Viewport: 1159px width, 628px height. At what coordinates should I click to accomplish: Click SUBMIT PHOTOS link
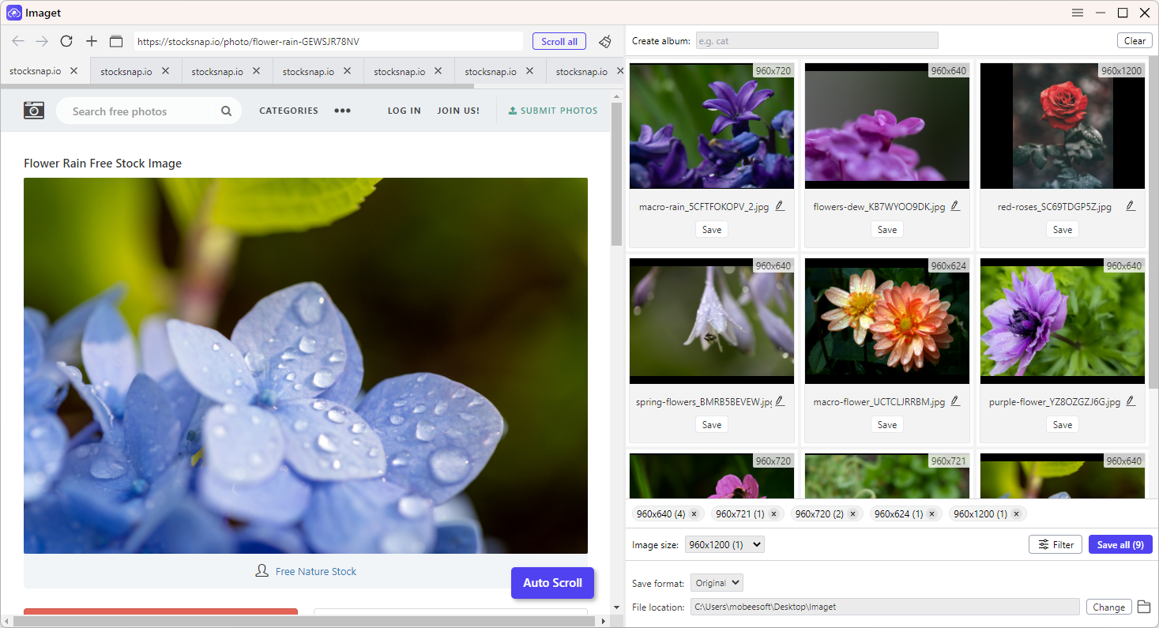tap(553, 111)
